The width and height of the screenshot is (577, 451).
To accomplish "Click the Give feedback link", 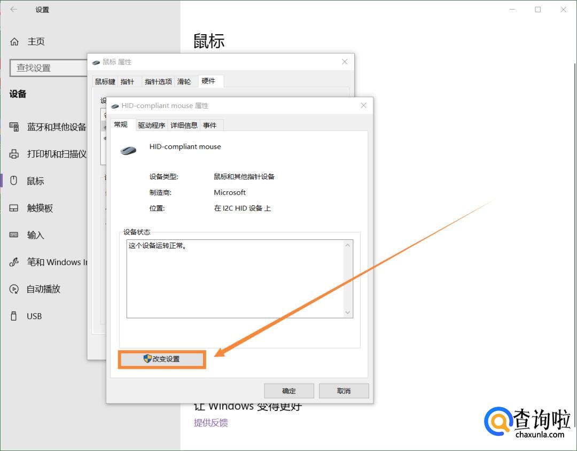I will (210, 423).
